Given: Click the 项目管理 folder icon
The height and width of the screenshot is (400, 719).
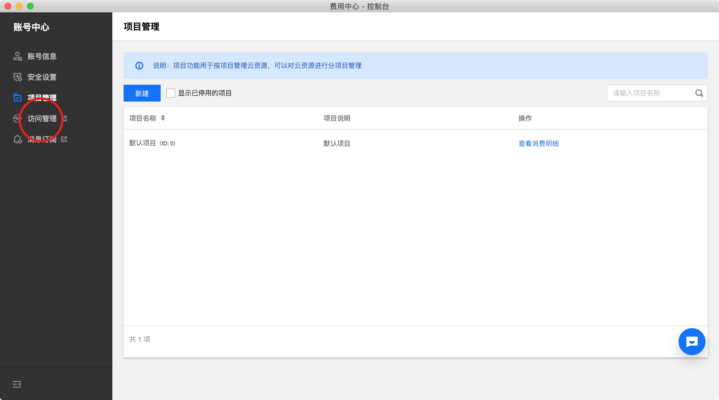Looking at the screenshot, I should [x=17, y=98].
